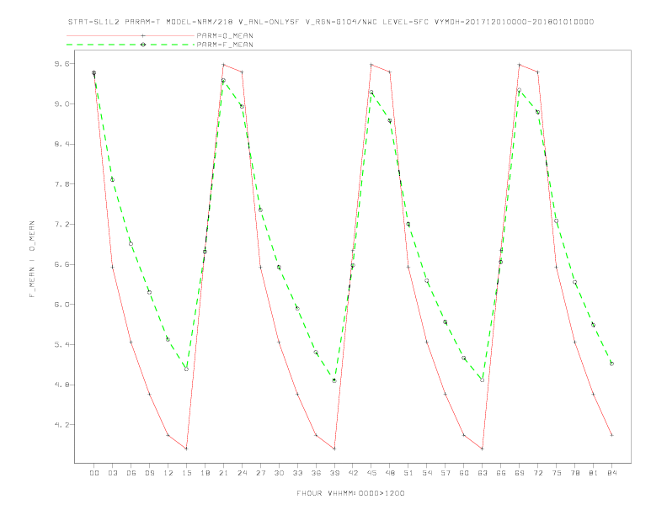
Task: Click x-axis tick label 63
Action: [483, 473]
